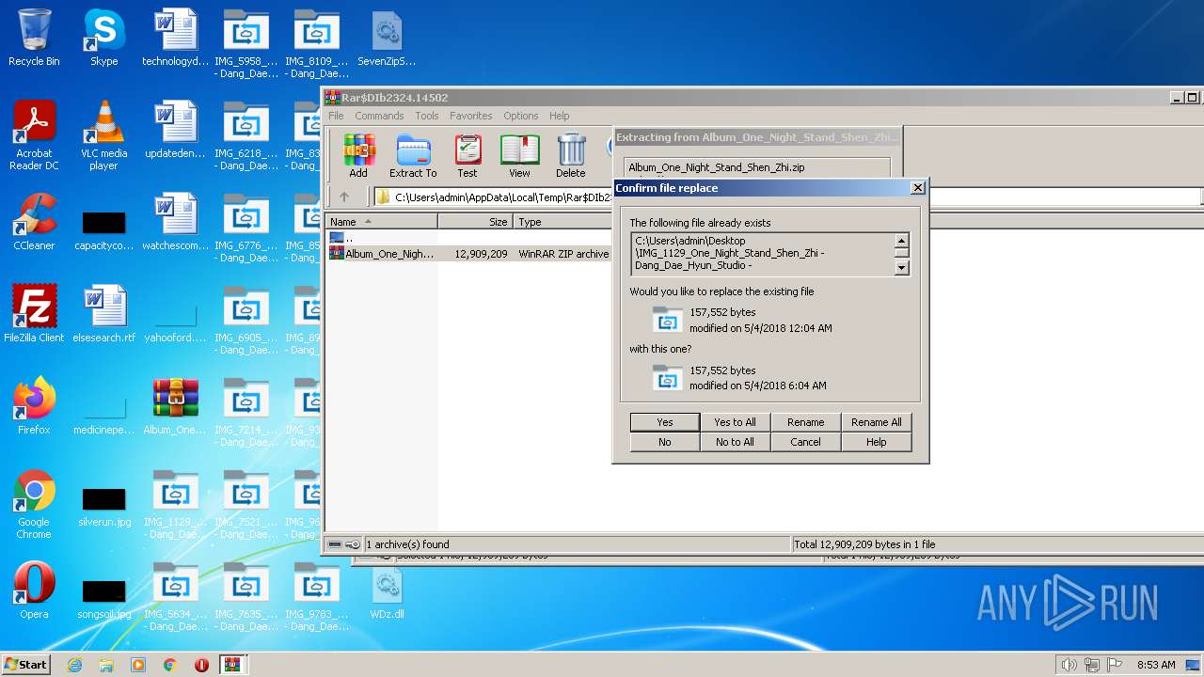
Task: Click the Delete toolbar icon in WinRAR
Action: click(570, 155)
